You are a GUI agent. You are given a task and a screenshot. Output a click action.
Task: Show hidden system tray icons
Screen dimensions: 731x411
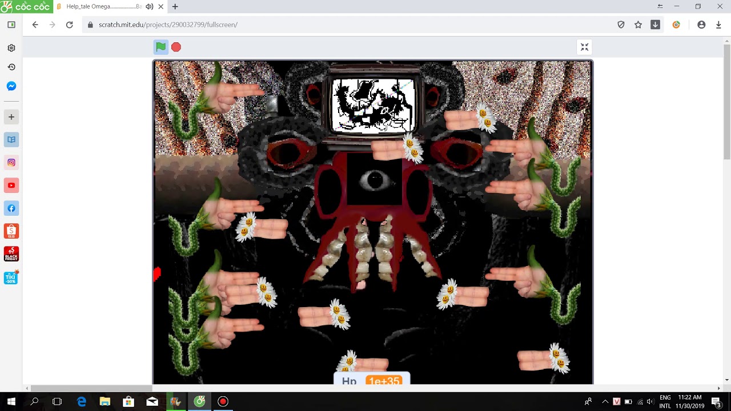pos(605,402)
